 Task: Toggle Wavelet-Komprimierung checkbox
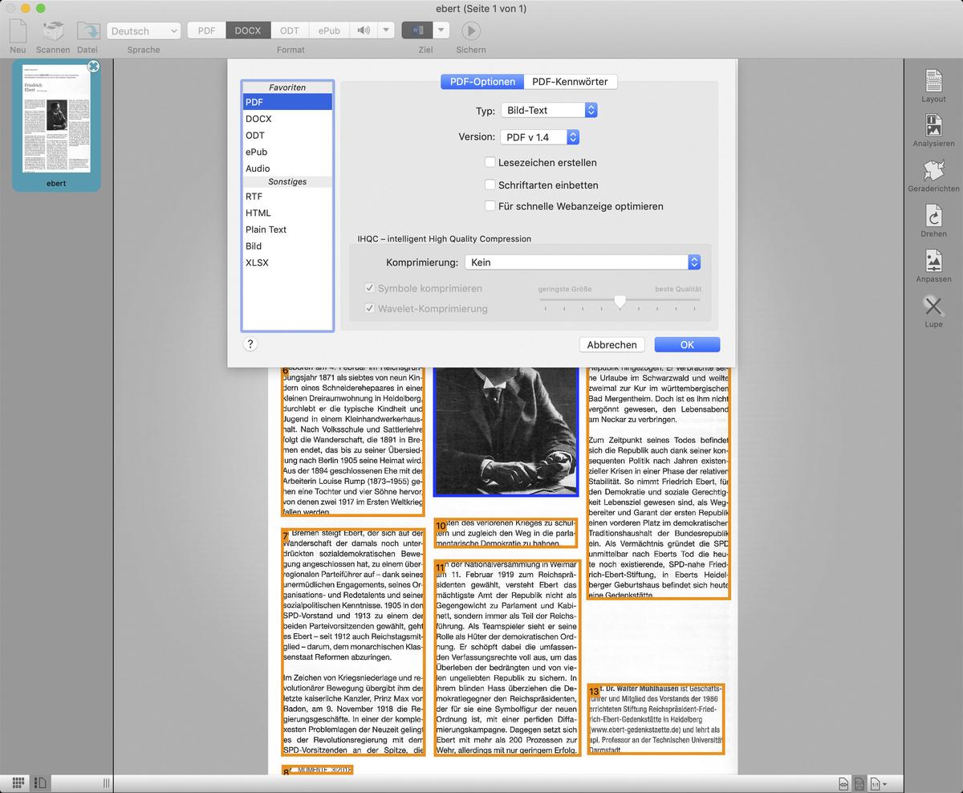pos(369,308)
